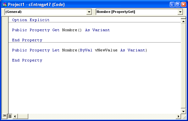
Task: Click the code window icon in title bar
Action: tap(4, 5)
